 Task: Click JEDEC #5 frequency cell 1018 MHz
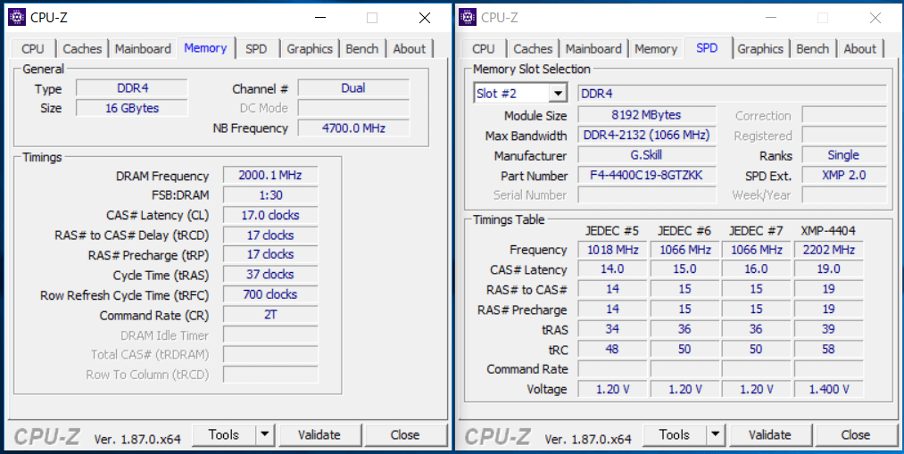(x=612, y=250)
